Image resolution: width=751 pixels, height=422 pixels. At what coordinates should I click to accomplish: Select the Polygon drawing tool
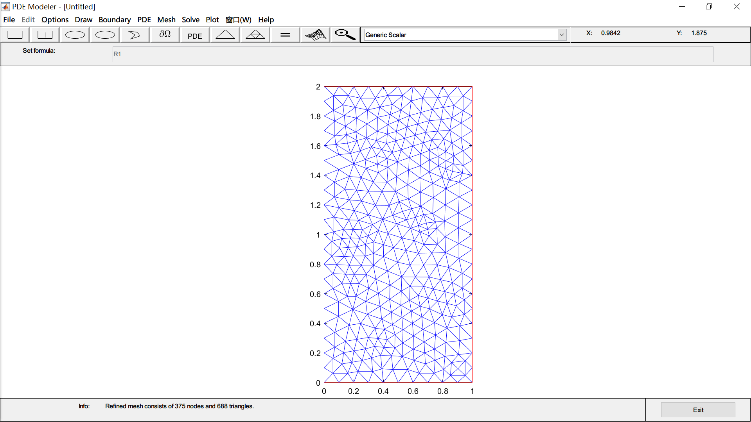click(x=135, y=34)
